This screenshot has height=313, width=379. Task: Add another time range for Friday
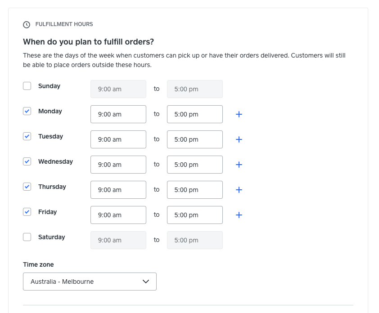(239, 215)
